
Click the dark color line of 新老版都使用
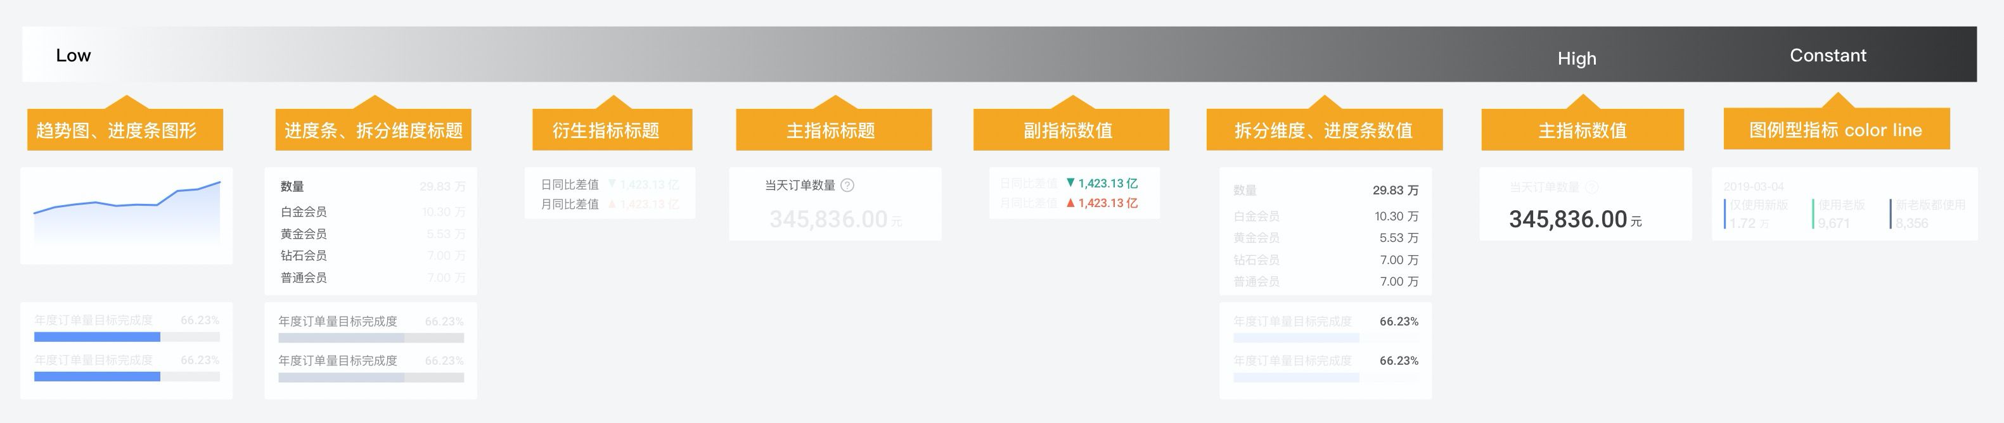pyautogui.click(x=1891, y=214)
